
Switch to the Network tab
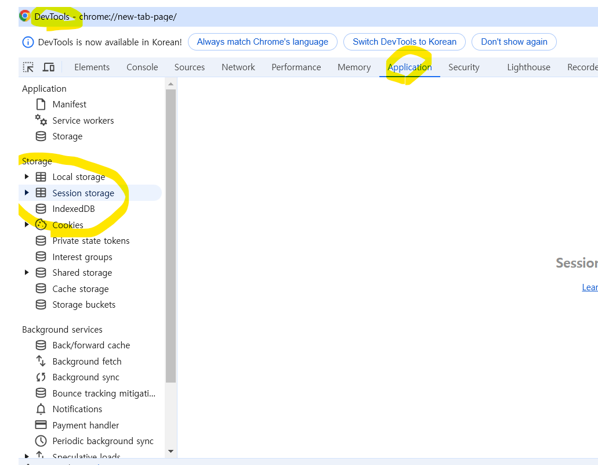click(238, 67)
